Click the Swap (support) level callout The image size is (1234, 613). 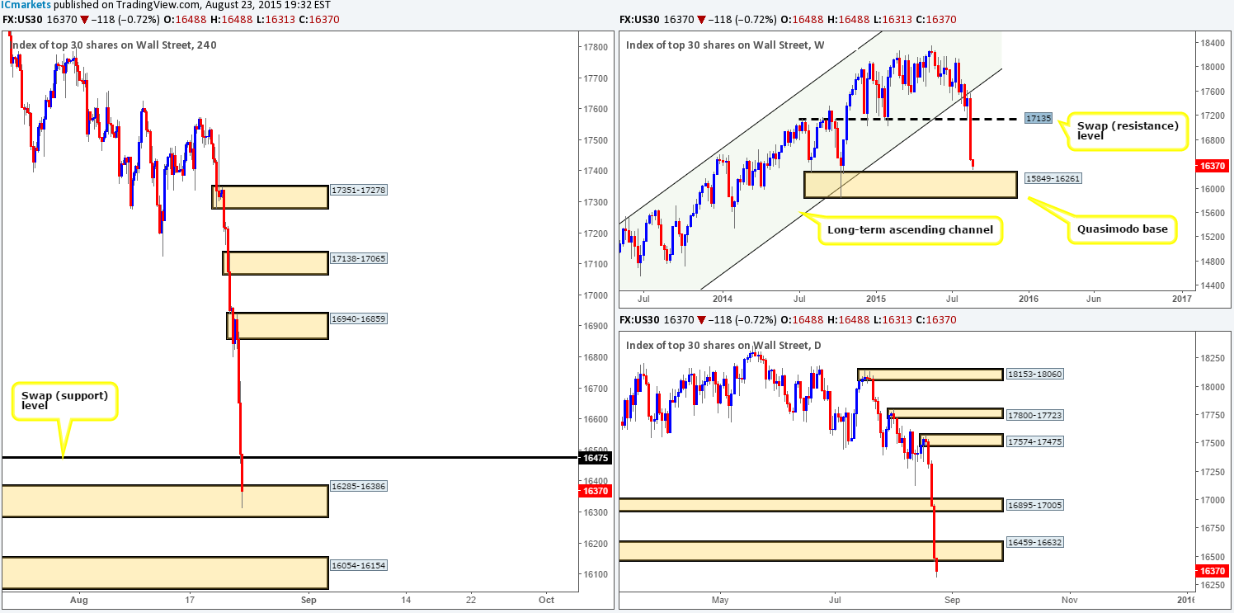click(65, 401)
